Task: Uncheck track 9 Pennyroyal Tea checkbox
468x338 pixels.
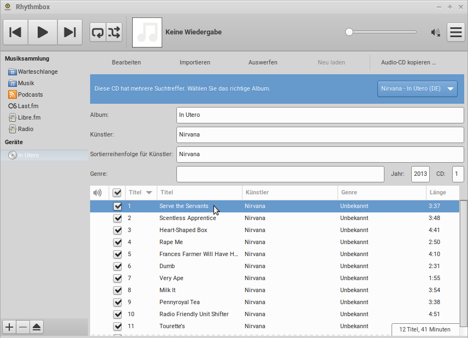Action: (117, 302)
